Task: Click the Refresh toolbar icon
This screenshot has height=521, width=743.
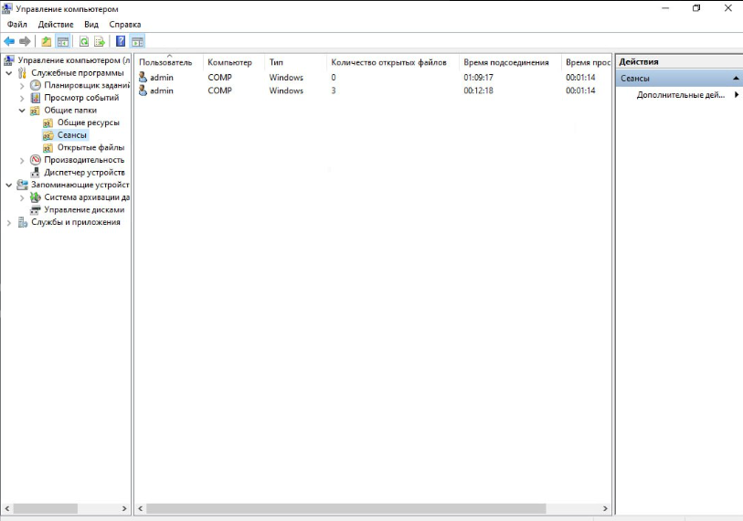Action: click(84, 42)
